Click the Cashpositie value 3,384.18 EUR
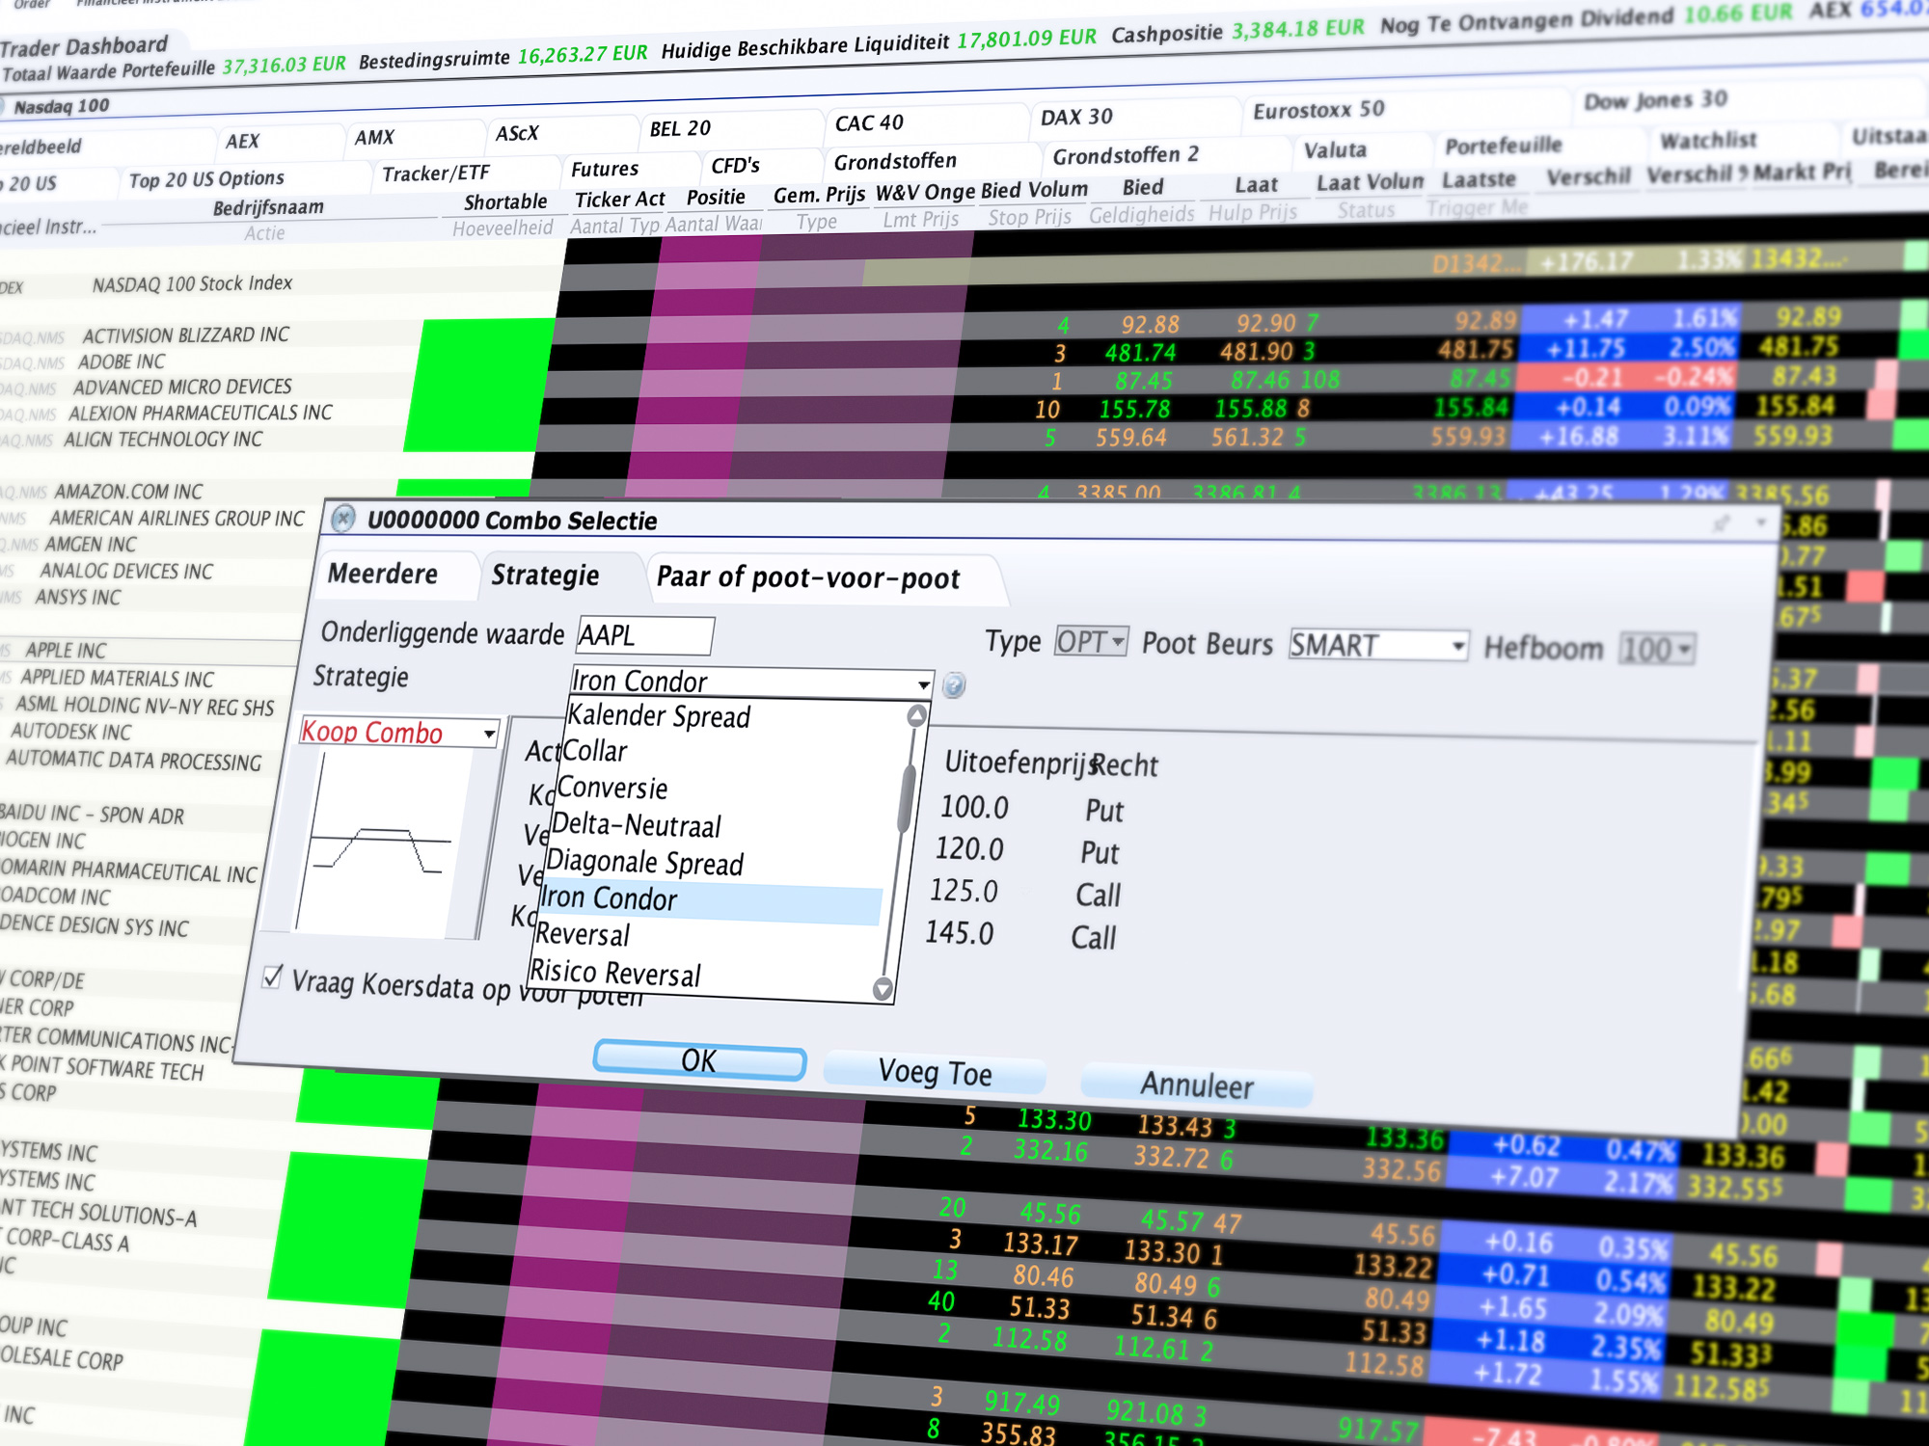The image size is (1929, 1446). click(x=1297, y=29)
